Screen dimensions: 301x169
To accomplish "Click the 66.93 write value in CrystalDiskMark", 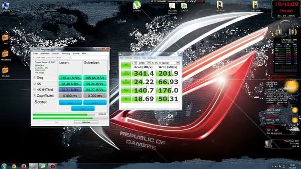I will tap(168, 82).
